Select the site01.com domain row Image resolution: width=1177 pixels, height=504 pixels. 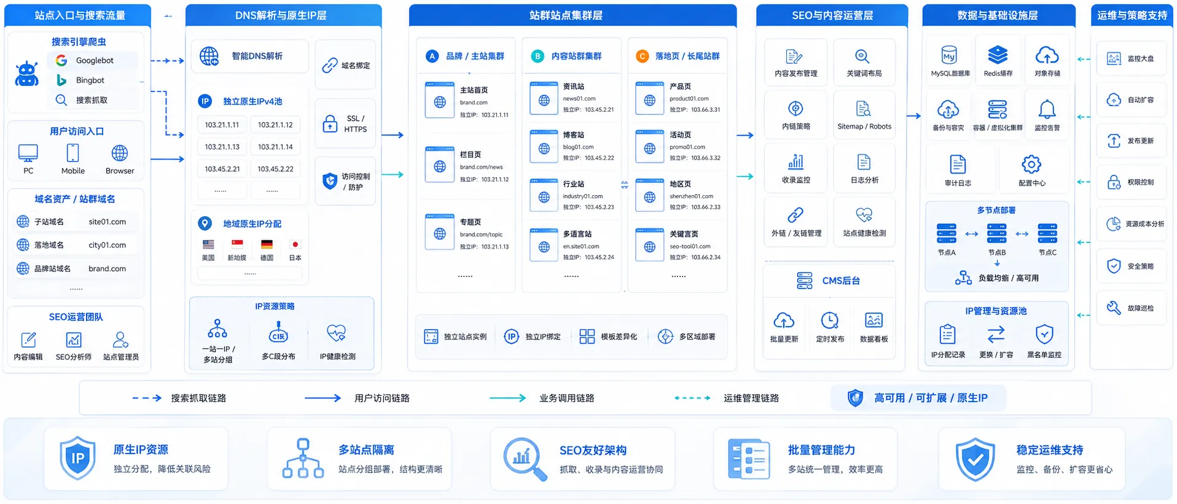(x=76, y=222)
